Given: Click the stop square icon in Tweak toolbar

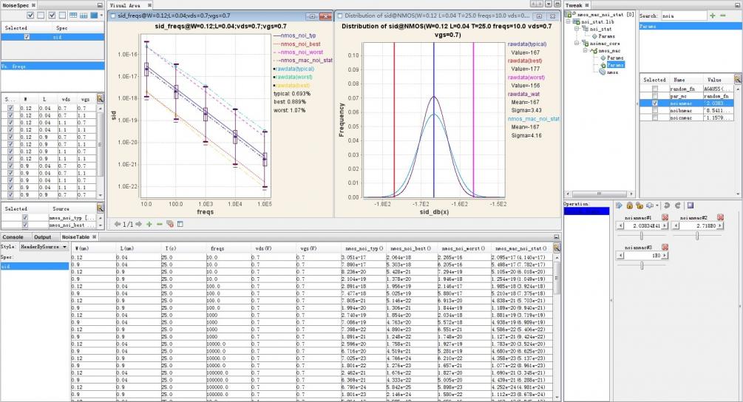Looking at the screenshot, I should (691, 205).
